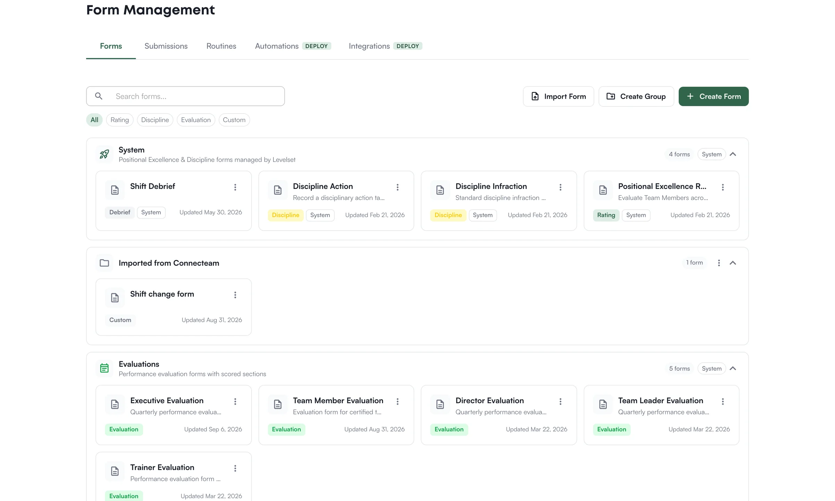The height and width of the screenshot is (501, 835).
Task: Click the Create Group button
Action: pyautogui.click(x=636, y=96)
